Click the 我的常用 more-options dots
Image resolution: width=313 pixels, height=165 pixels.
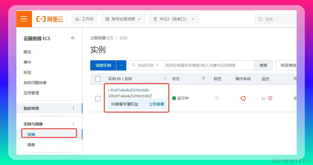(73, 108)
